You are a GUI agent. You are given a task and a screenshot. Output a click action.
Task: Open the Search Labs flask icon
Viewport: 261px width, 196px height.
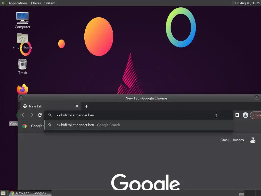253,140
